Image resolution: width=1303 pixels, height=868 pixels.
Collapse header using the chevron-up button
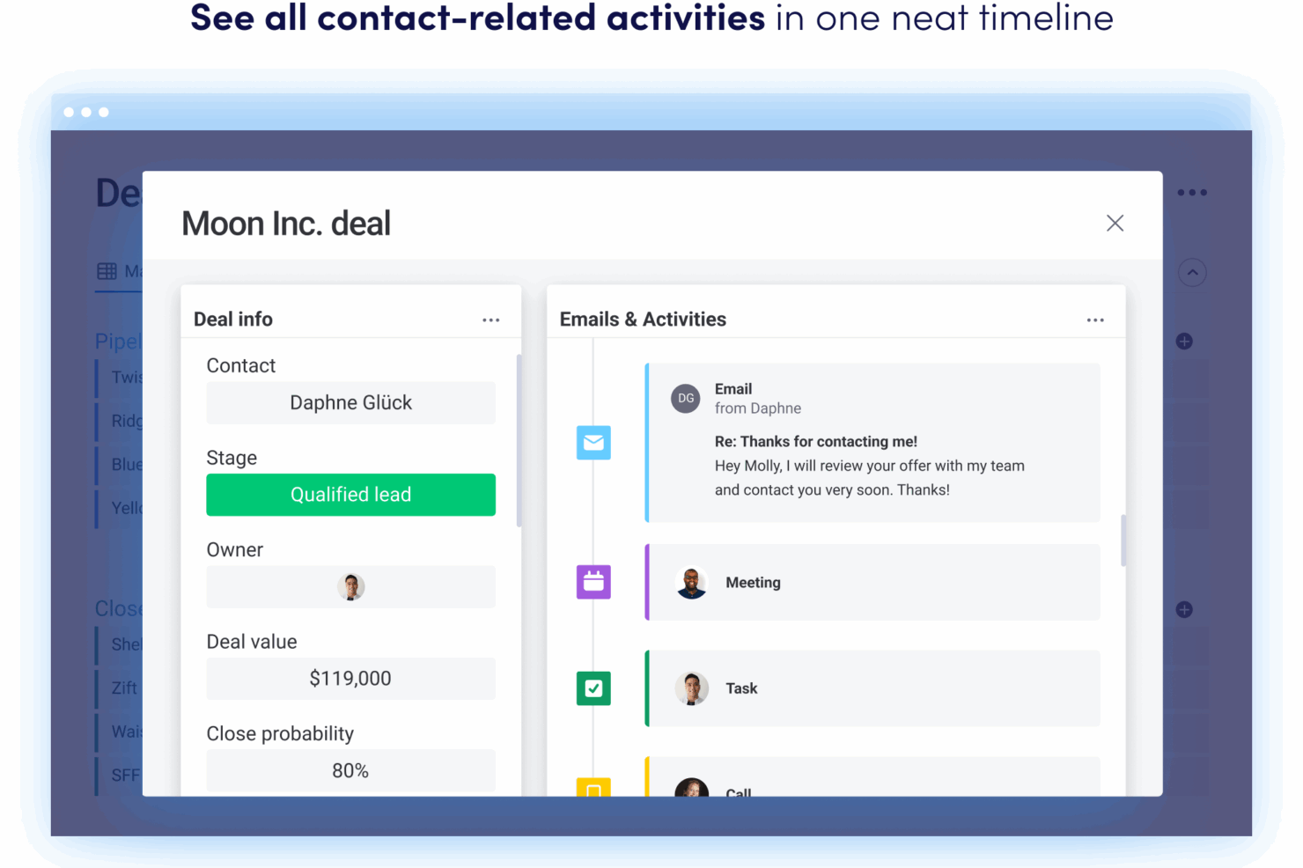1192,273
